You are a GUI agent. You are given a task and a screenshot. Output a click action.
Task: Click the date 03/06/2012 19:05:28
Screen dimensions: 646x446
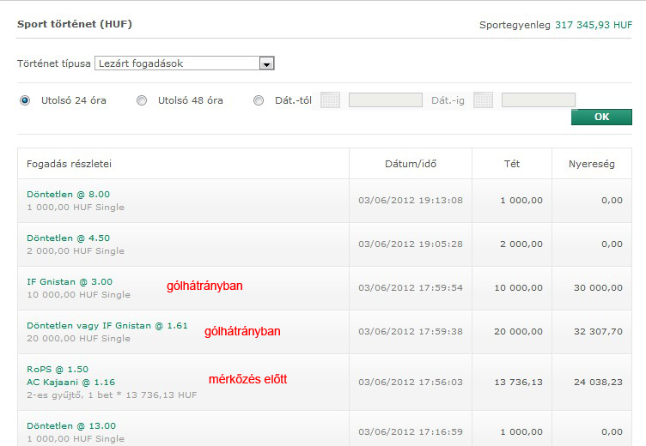[x=411, y=244]
